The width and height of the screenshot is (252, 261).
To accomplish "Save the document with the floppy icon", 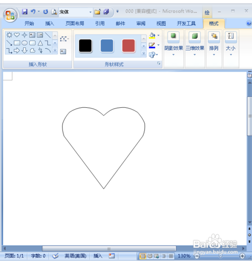I will [x=25, y=12].
